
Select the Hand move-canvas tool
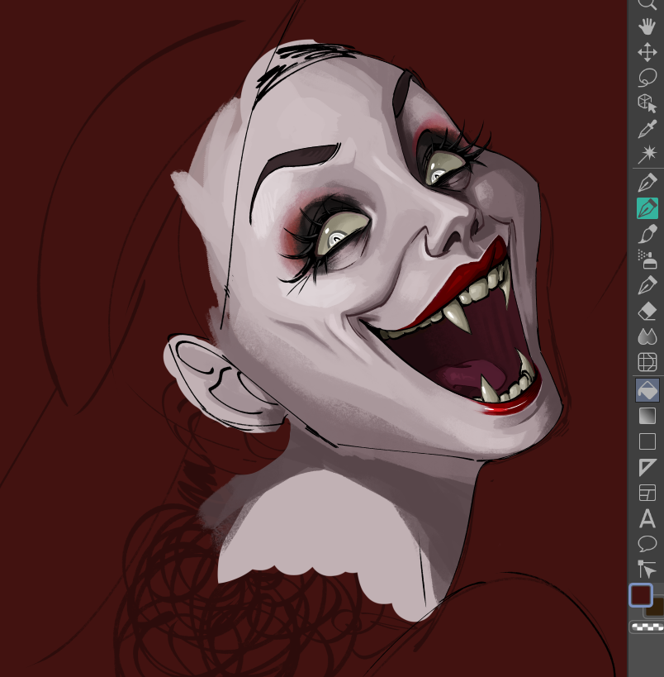[647, 26]
